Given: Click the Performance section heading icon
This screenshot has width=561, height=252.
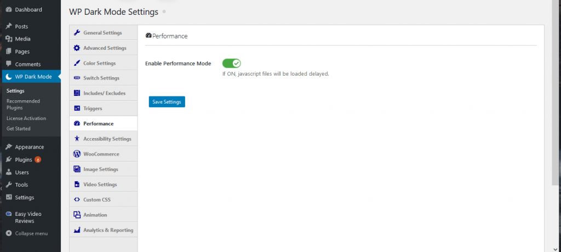Looking at the screenshot, I should pyautogui.click(x=148, y=36).
